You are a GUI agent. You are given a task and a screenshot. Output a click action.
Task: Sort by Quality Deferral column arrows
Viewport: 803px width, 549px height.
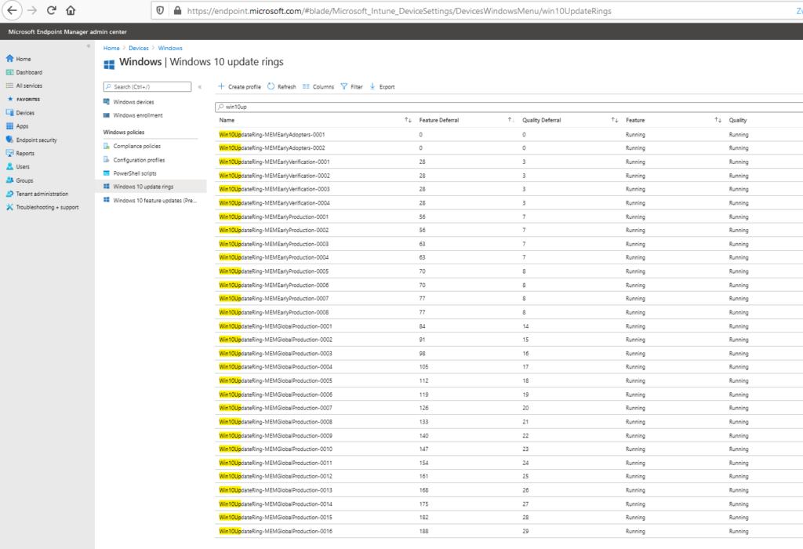point(615,120)
